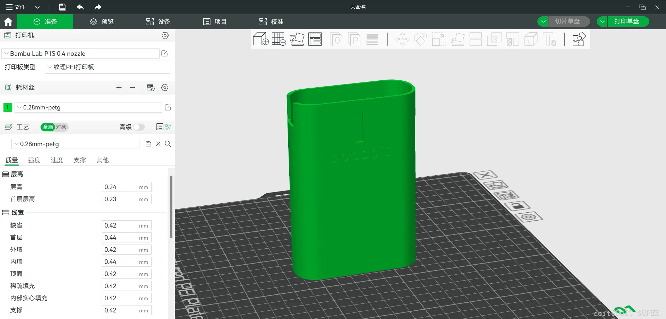Expand the 纹理PEI打印板 plate type dropdown

point(108,67)
